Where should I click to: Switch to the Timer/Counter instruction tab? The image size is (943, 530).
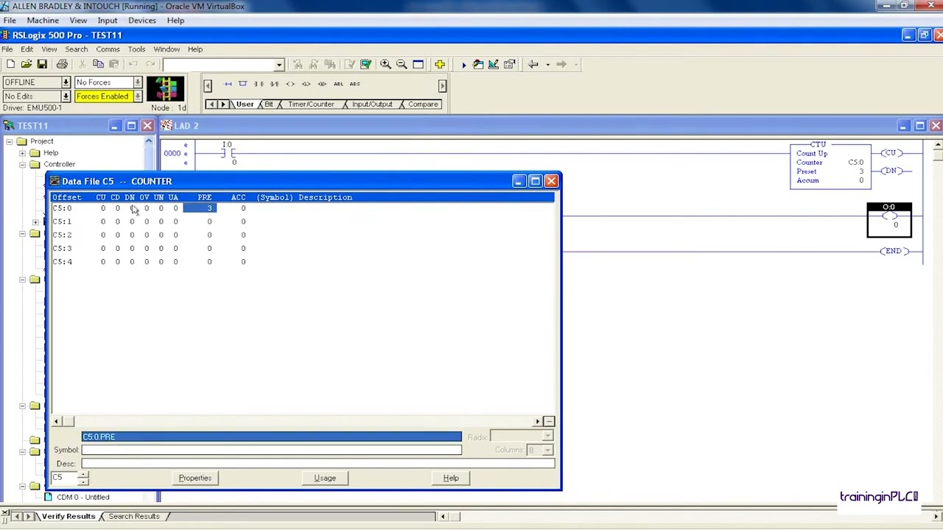[x=311, y=105]
